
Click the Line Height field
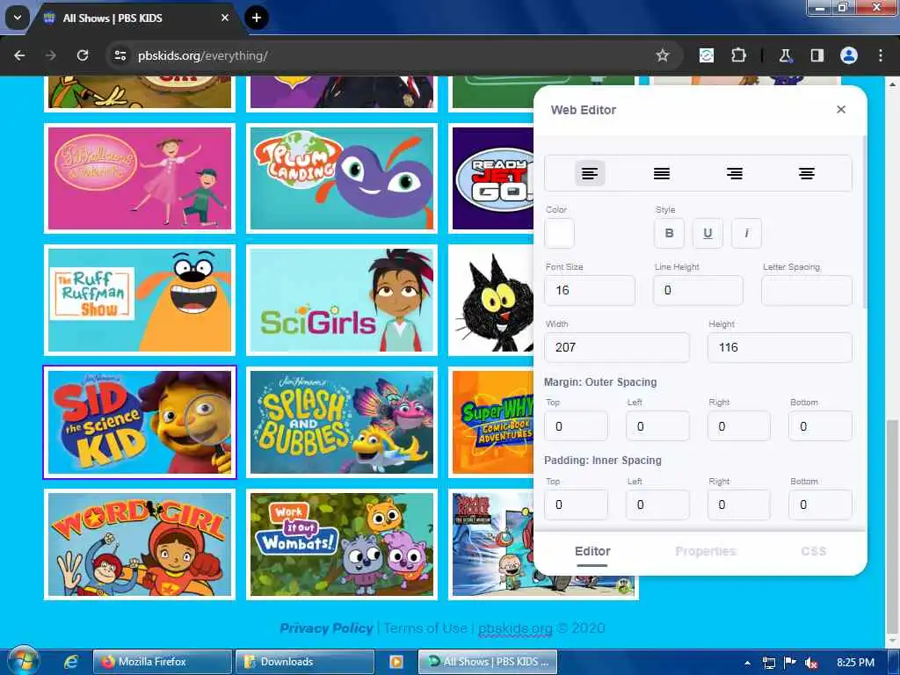698,290
